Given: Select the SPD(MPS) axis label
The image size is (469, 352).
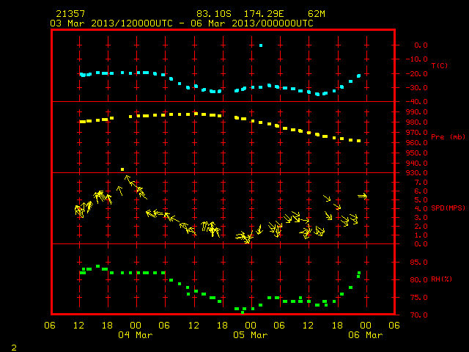Looking at the screenshot, I should 448,208.
